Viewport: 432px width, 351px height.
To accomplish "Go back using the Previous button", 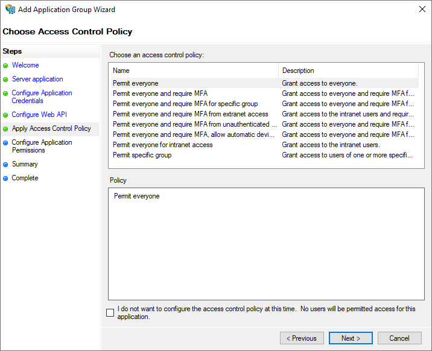I will [x=302, y=338].
